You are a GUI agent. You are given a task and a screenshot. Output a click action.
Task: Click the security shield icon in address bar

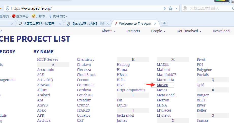click(7, 8)
